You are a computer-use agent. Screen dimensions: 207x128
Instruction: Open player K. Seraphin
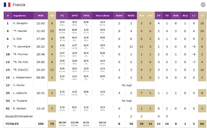(x=20, y=23)
